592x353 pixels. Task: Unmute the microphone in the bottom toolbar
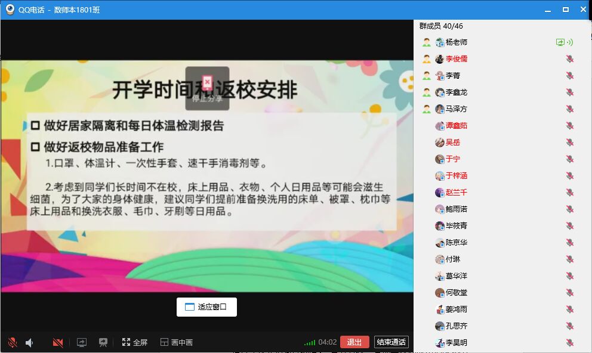click(13, 342)
